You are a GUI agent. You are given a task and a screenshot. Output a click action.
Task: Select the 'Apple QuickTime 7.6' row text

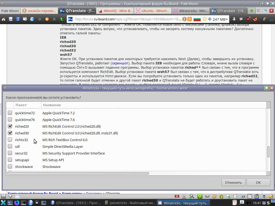[x=59, y=120]
